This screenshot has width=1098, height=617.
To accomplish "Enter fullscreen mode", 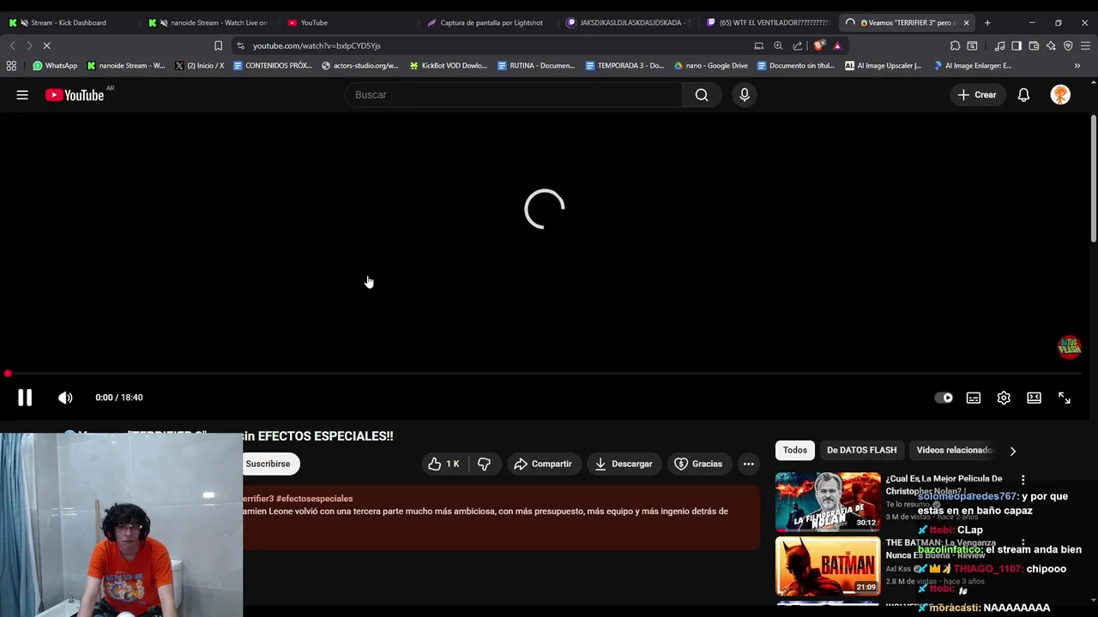I will pos(1065,398).
